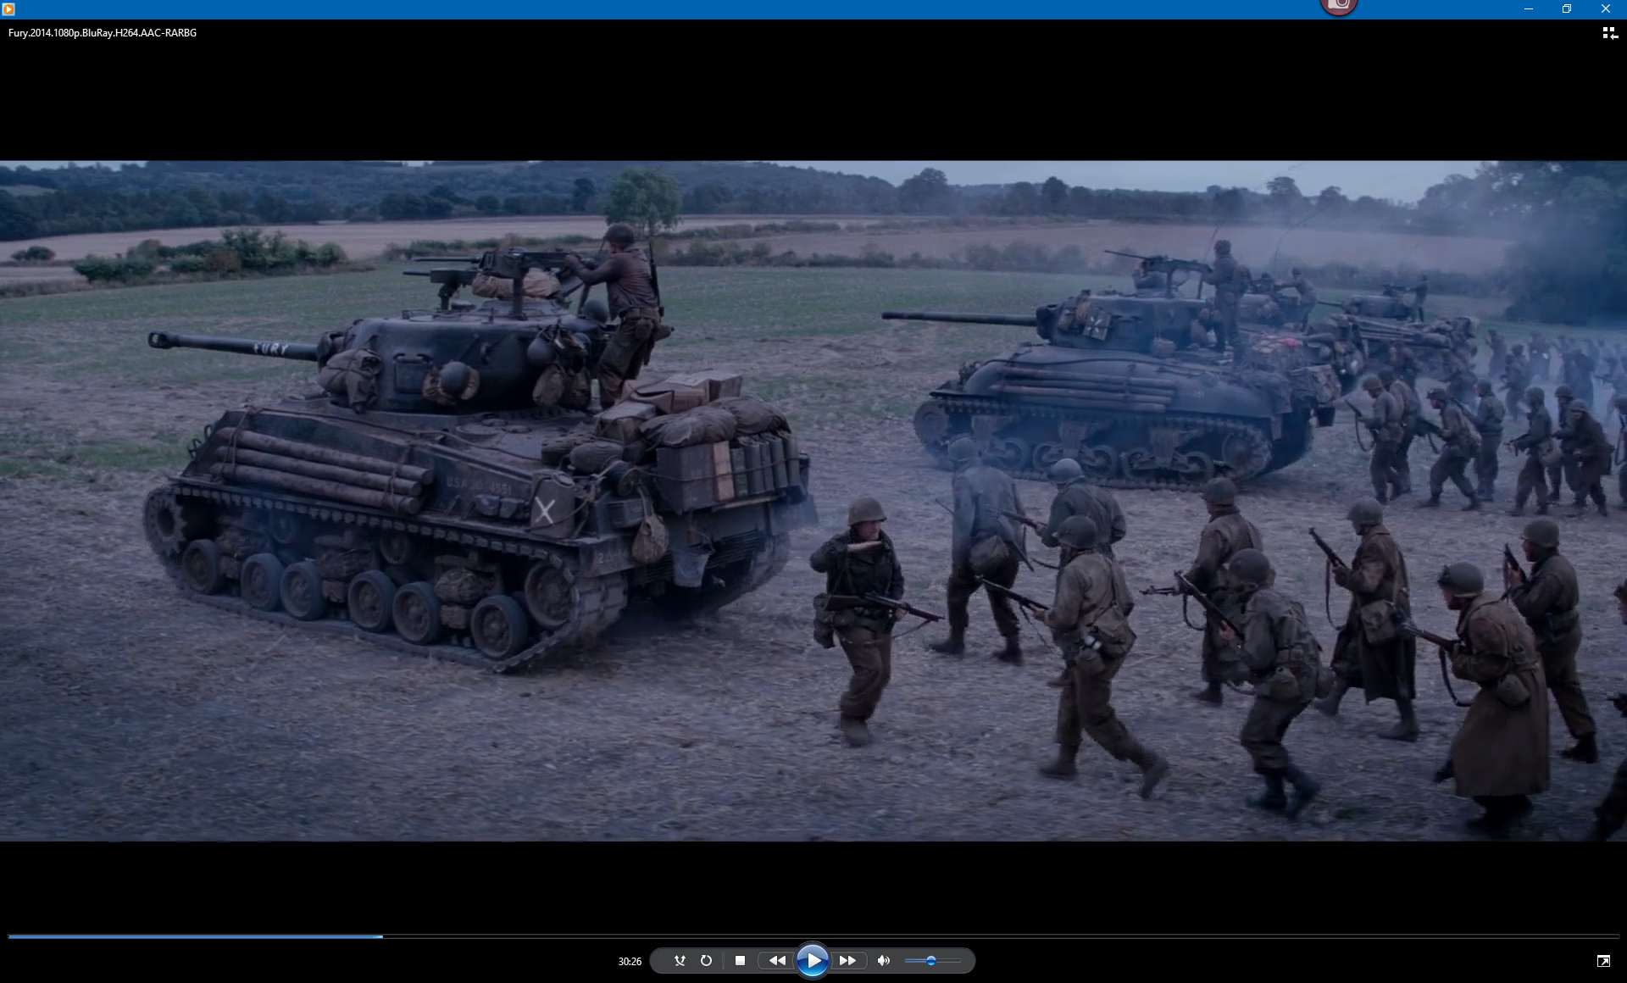Restore down the player window
The width and height of the screenshot is (1627, 983).
point(1567,8)
